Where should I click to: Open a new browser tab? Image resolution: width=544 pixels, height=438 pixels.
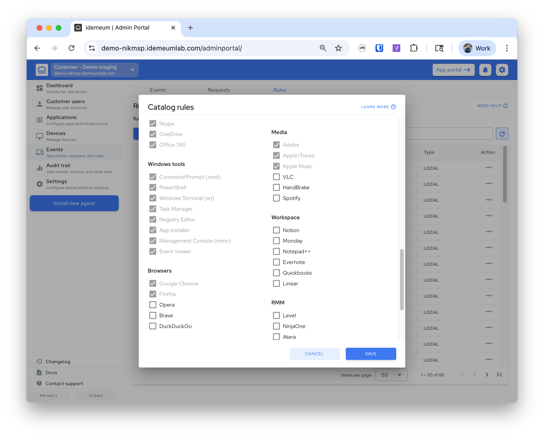190,27
